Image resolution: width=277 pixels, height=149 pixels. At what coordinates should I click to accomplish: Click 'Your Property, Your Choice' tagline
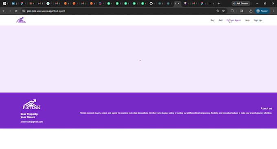pyautogui.click(x=29, y=116)
